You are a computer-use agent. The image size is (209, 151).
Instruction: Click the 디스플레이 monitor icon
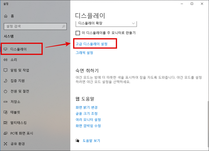pos(5,49)
